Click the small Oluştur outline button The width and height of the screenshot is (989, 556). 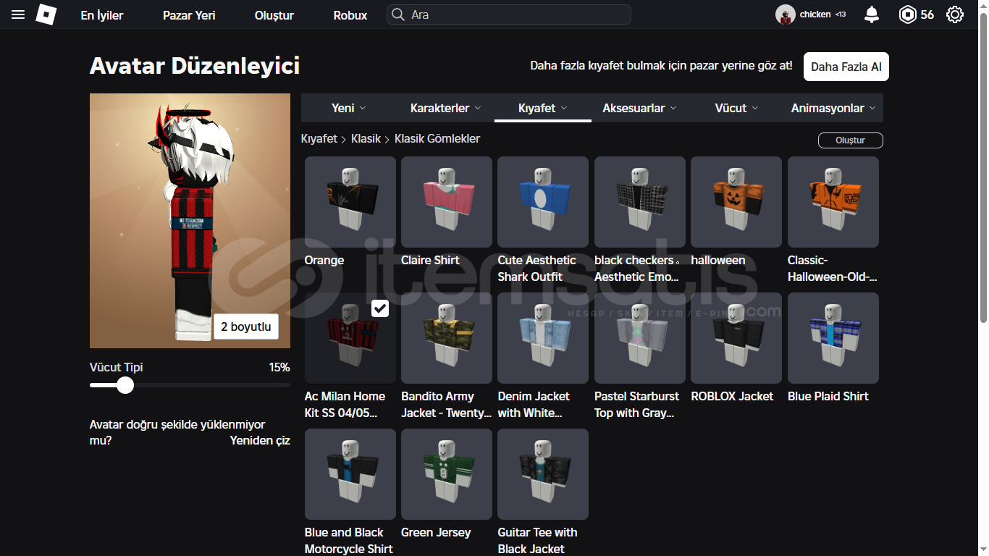[x=851, y=140]
